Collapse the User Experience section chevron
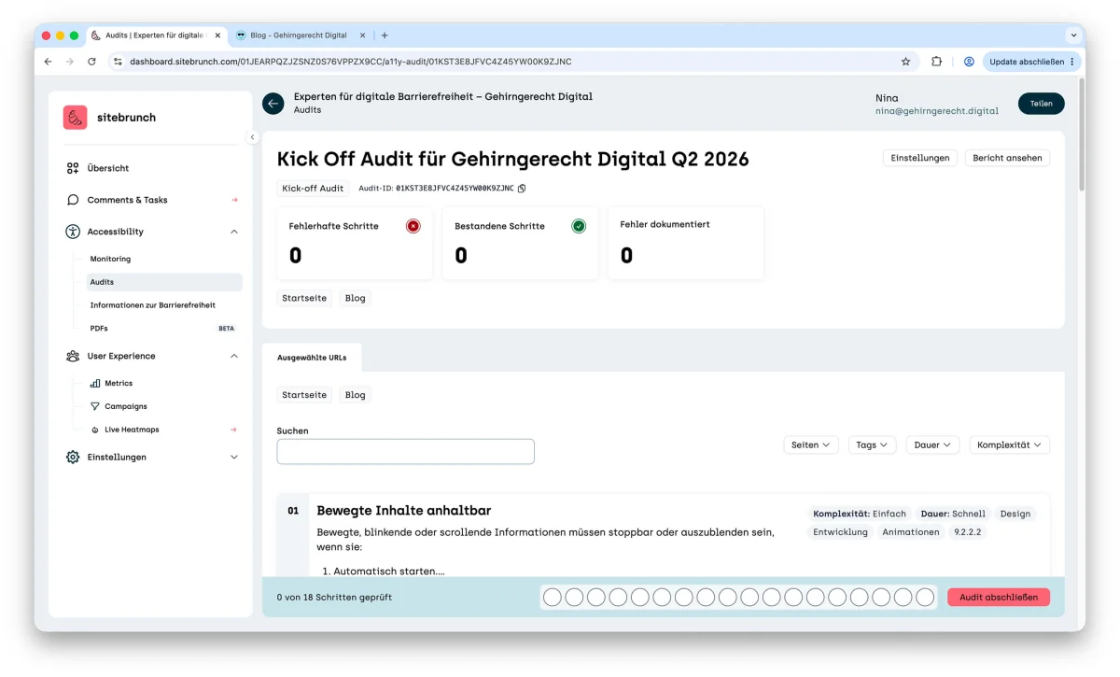The width and height of the screenshot is (1120, 677). pos(234,356)
